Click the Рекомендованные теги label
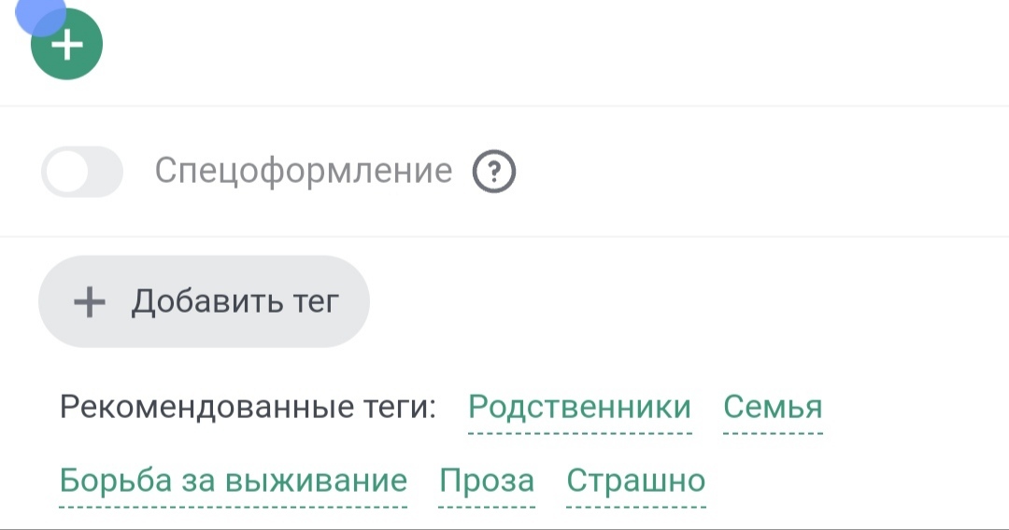The width and height of the screenshot is (1009, 530). coord(248,408)
